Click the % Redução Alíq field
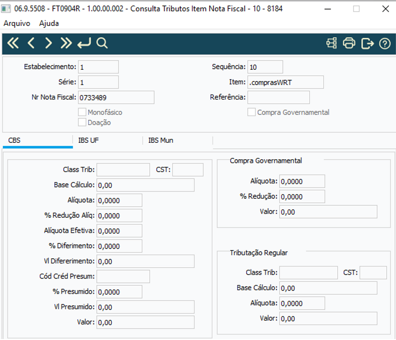Viewport: 396px width, 340px height. tap(119, 215)
